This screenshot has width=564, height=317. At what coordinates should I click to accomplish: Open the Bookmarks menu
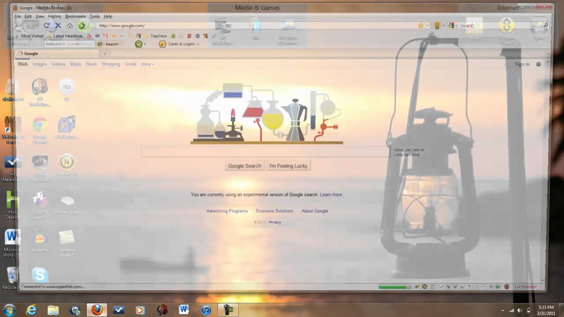click(x=75, y=16)
